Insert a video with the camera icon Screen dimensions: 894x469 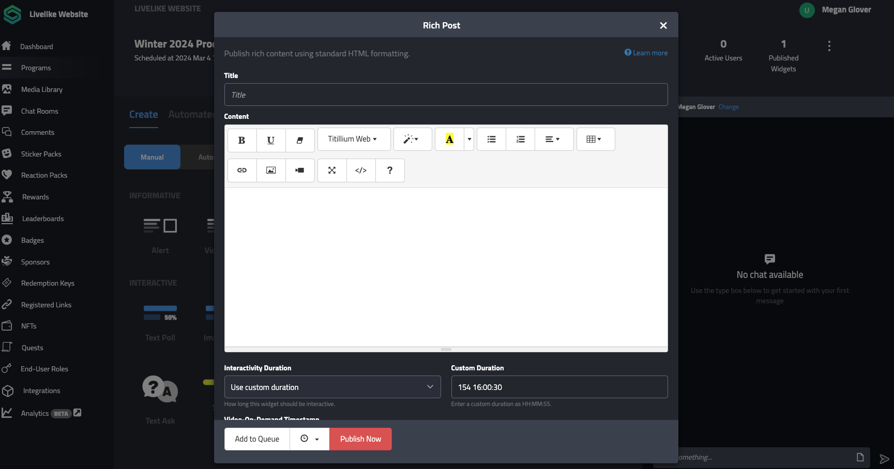tap(299, 170)
